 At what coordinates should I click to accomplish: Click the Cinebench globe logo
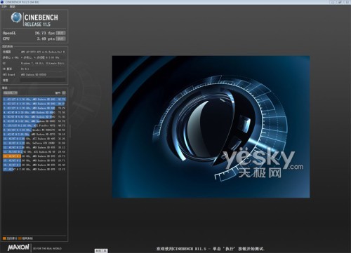[x=16, y=18]
